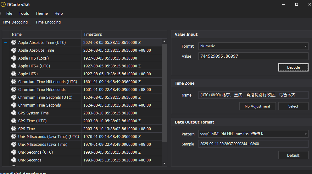Click the scrollbar down arrow in timestamp list
312x174 pixels.
[x=164, y=163]
